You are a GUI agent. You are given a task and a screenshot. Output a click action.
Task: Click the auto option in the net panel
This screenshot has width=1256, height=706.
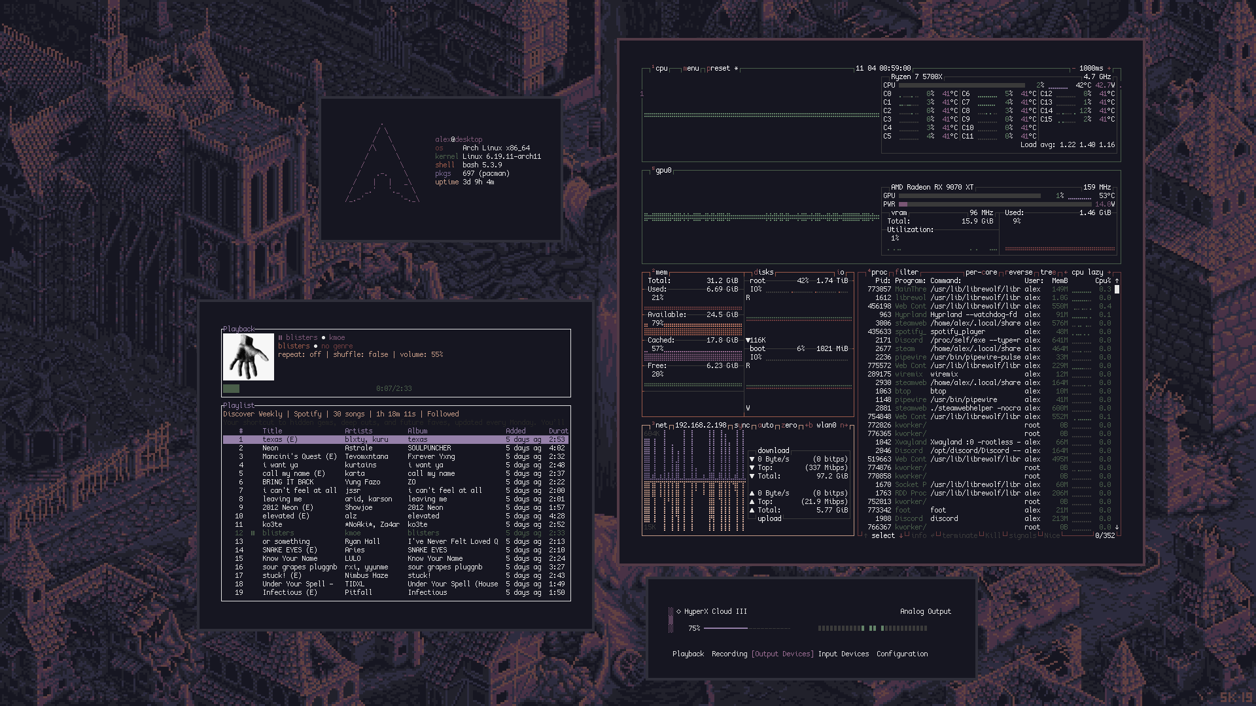point(765,425)
